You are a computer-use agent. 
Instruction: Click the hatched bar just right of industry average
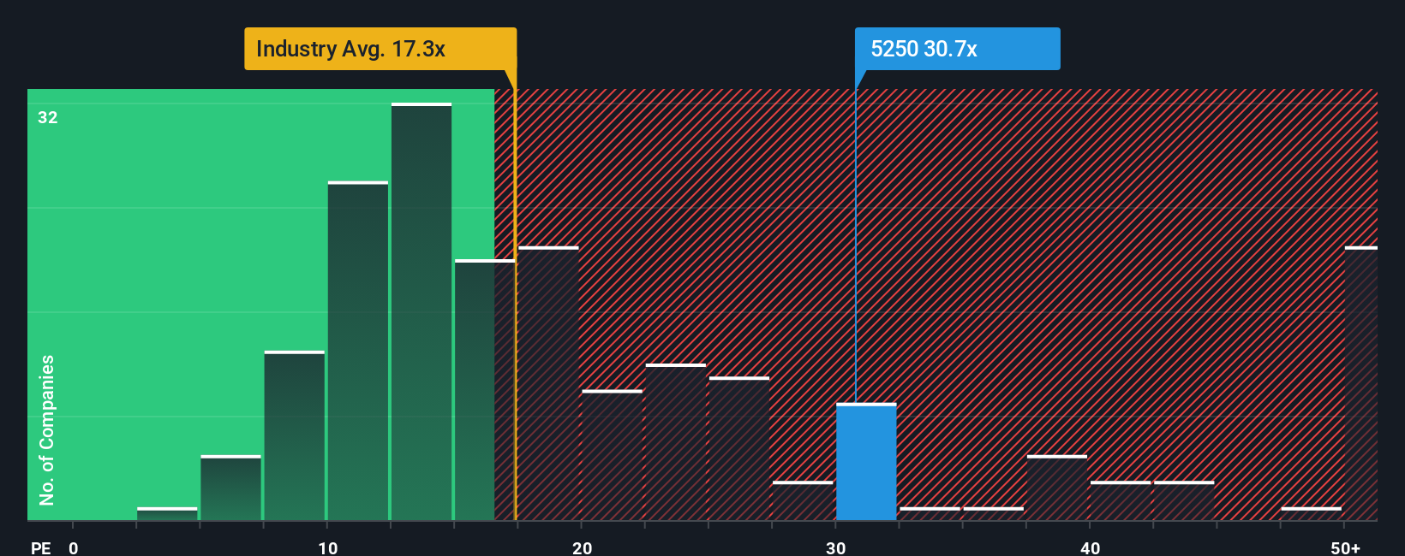(x=548, y=383)
